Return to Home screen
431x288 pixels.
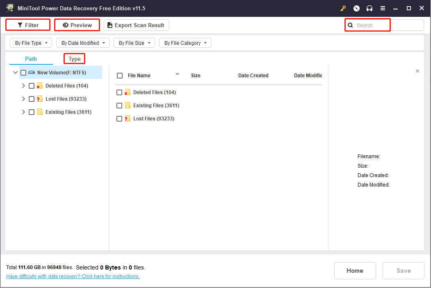click(x=355, y=271)
